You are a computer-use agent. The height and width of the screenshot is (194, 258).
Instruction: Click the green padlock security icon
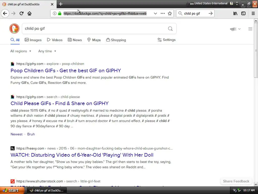tap(60, 13)
